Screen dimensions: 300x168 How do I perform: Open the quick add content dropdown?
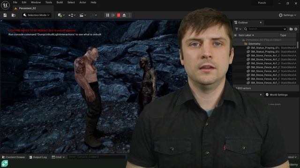pos(61,15)
